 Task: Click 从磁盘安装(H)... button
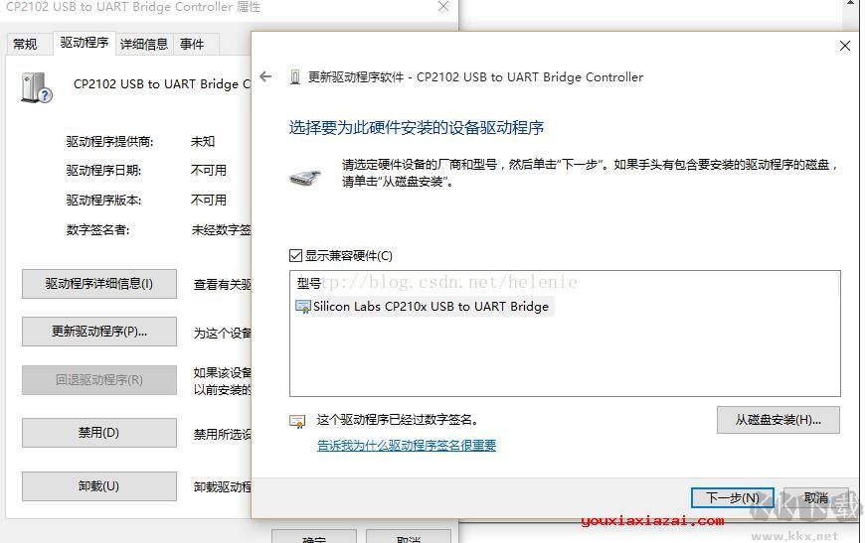[x=778, y=420]
